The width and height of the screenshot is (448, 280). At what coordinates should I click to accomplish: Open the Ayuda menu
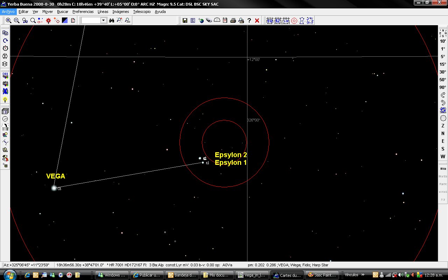160,12
